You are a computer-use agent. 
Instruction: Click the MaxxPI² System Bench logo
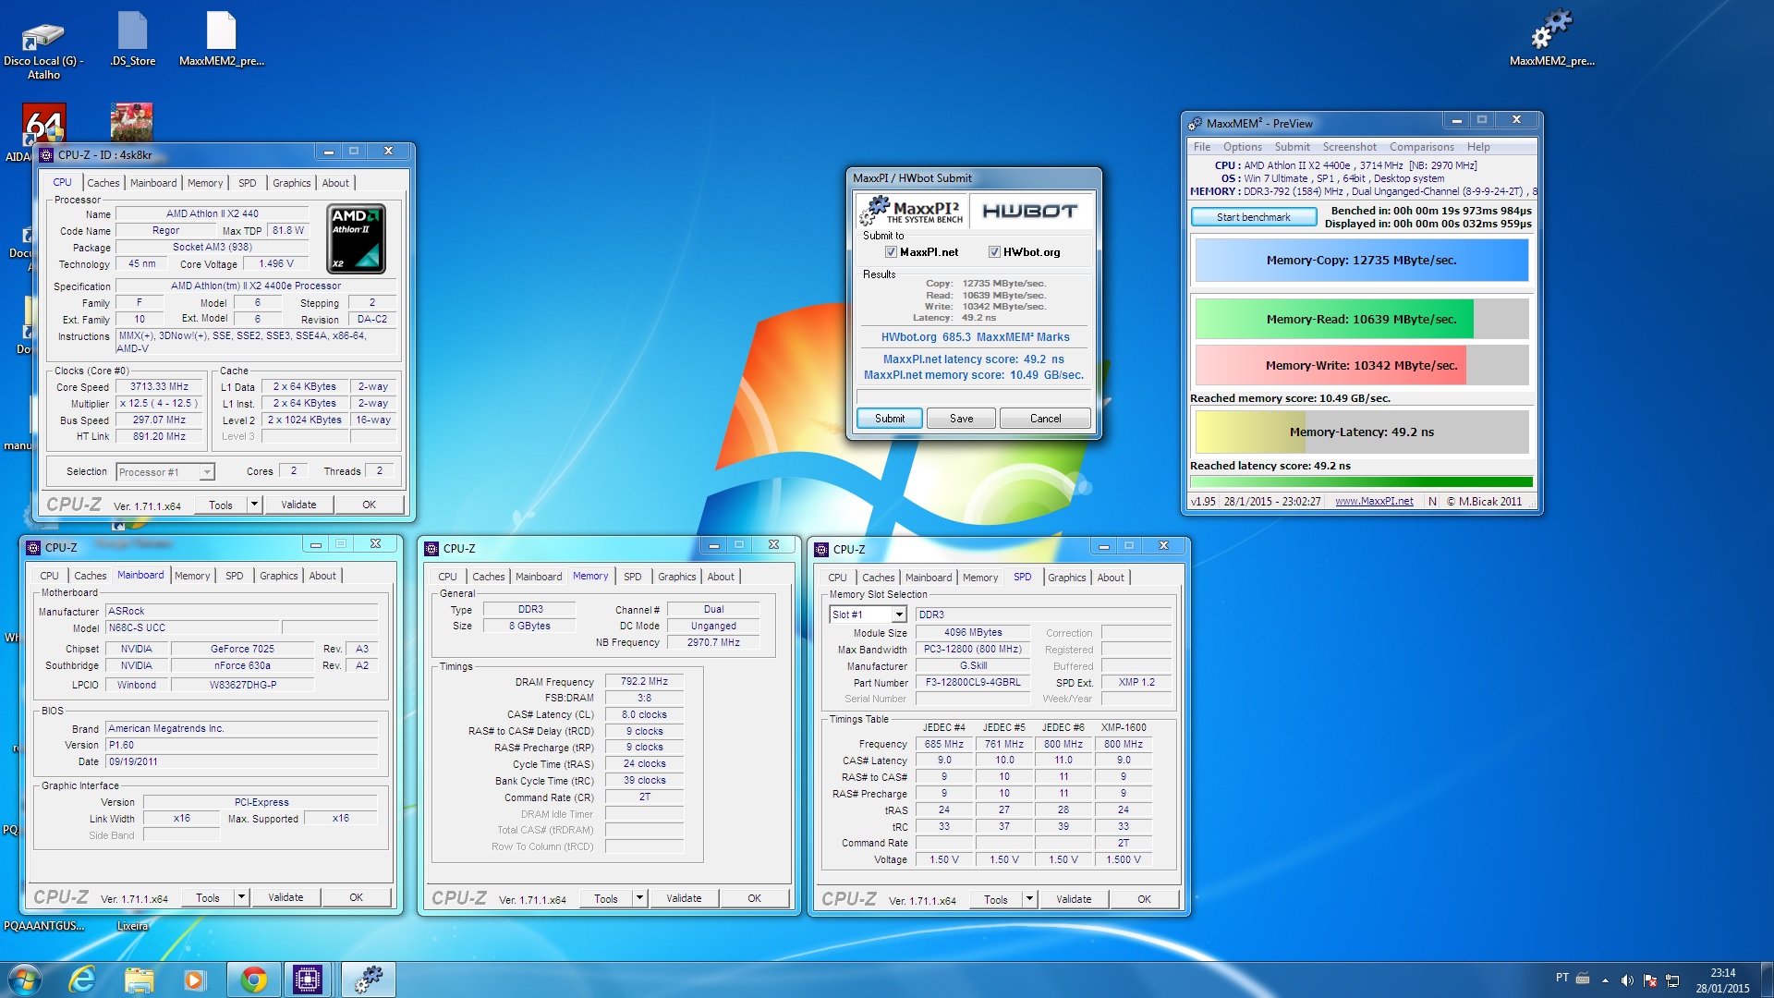coord(911,212)
